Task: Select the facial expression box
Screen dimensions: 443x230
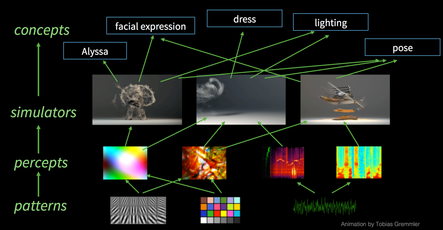Action: pyautogui.click(x=150, y=26)
